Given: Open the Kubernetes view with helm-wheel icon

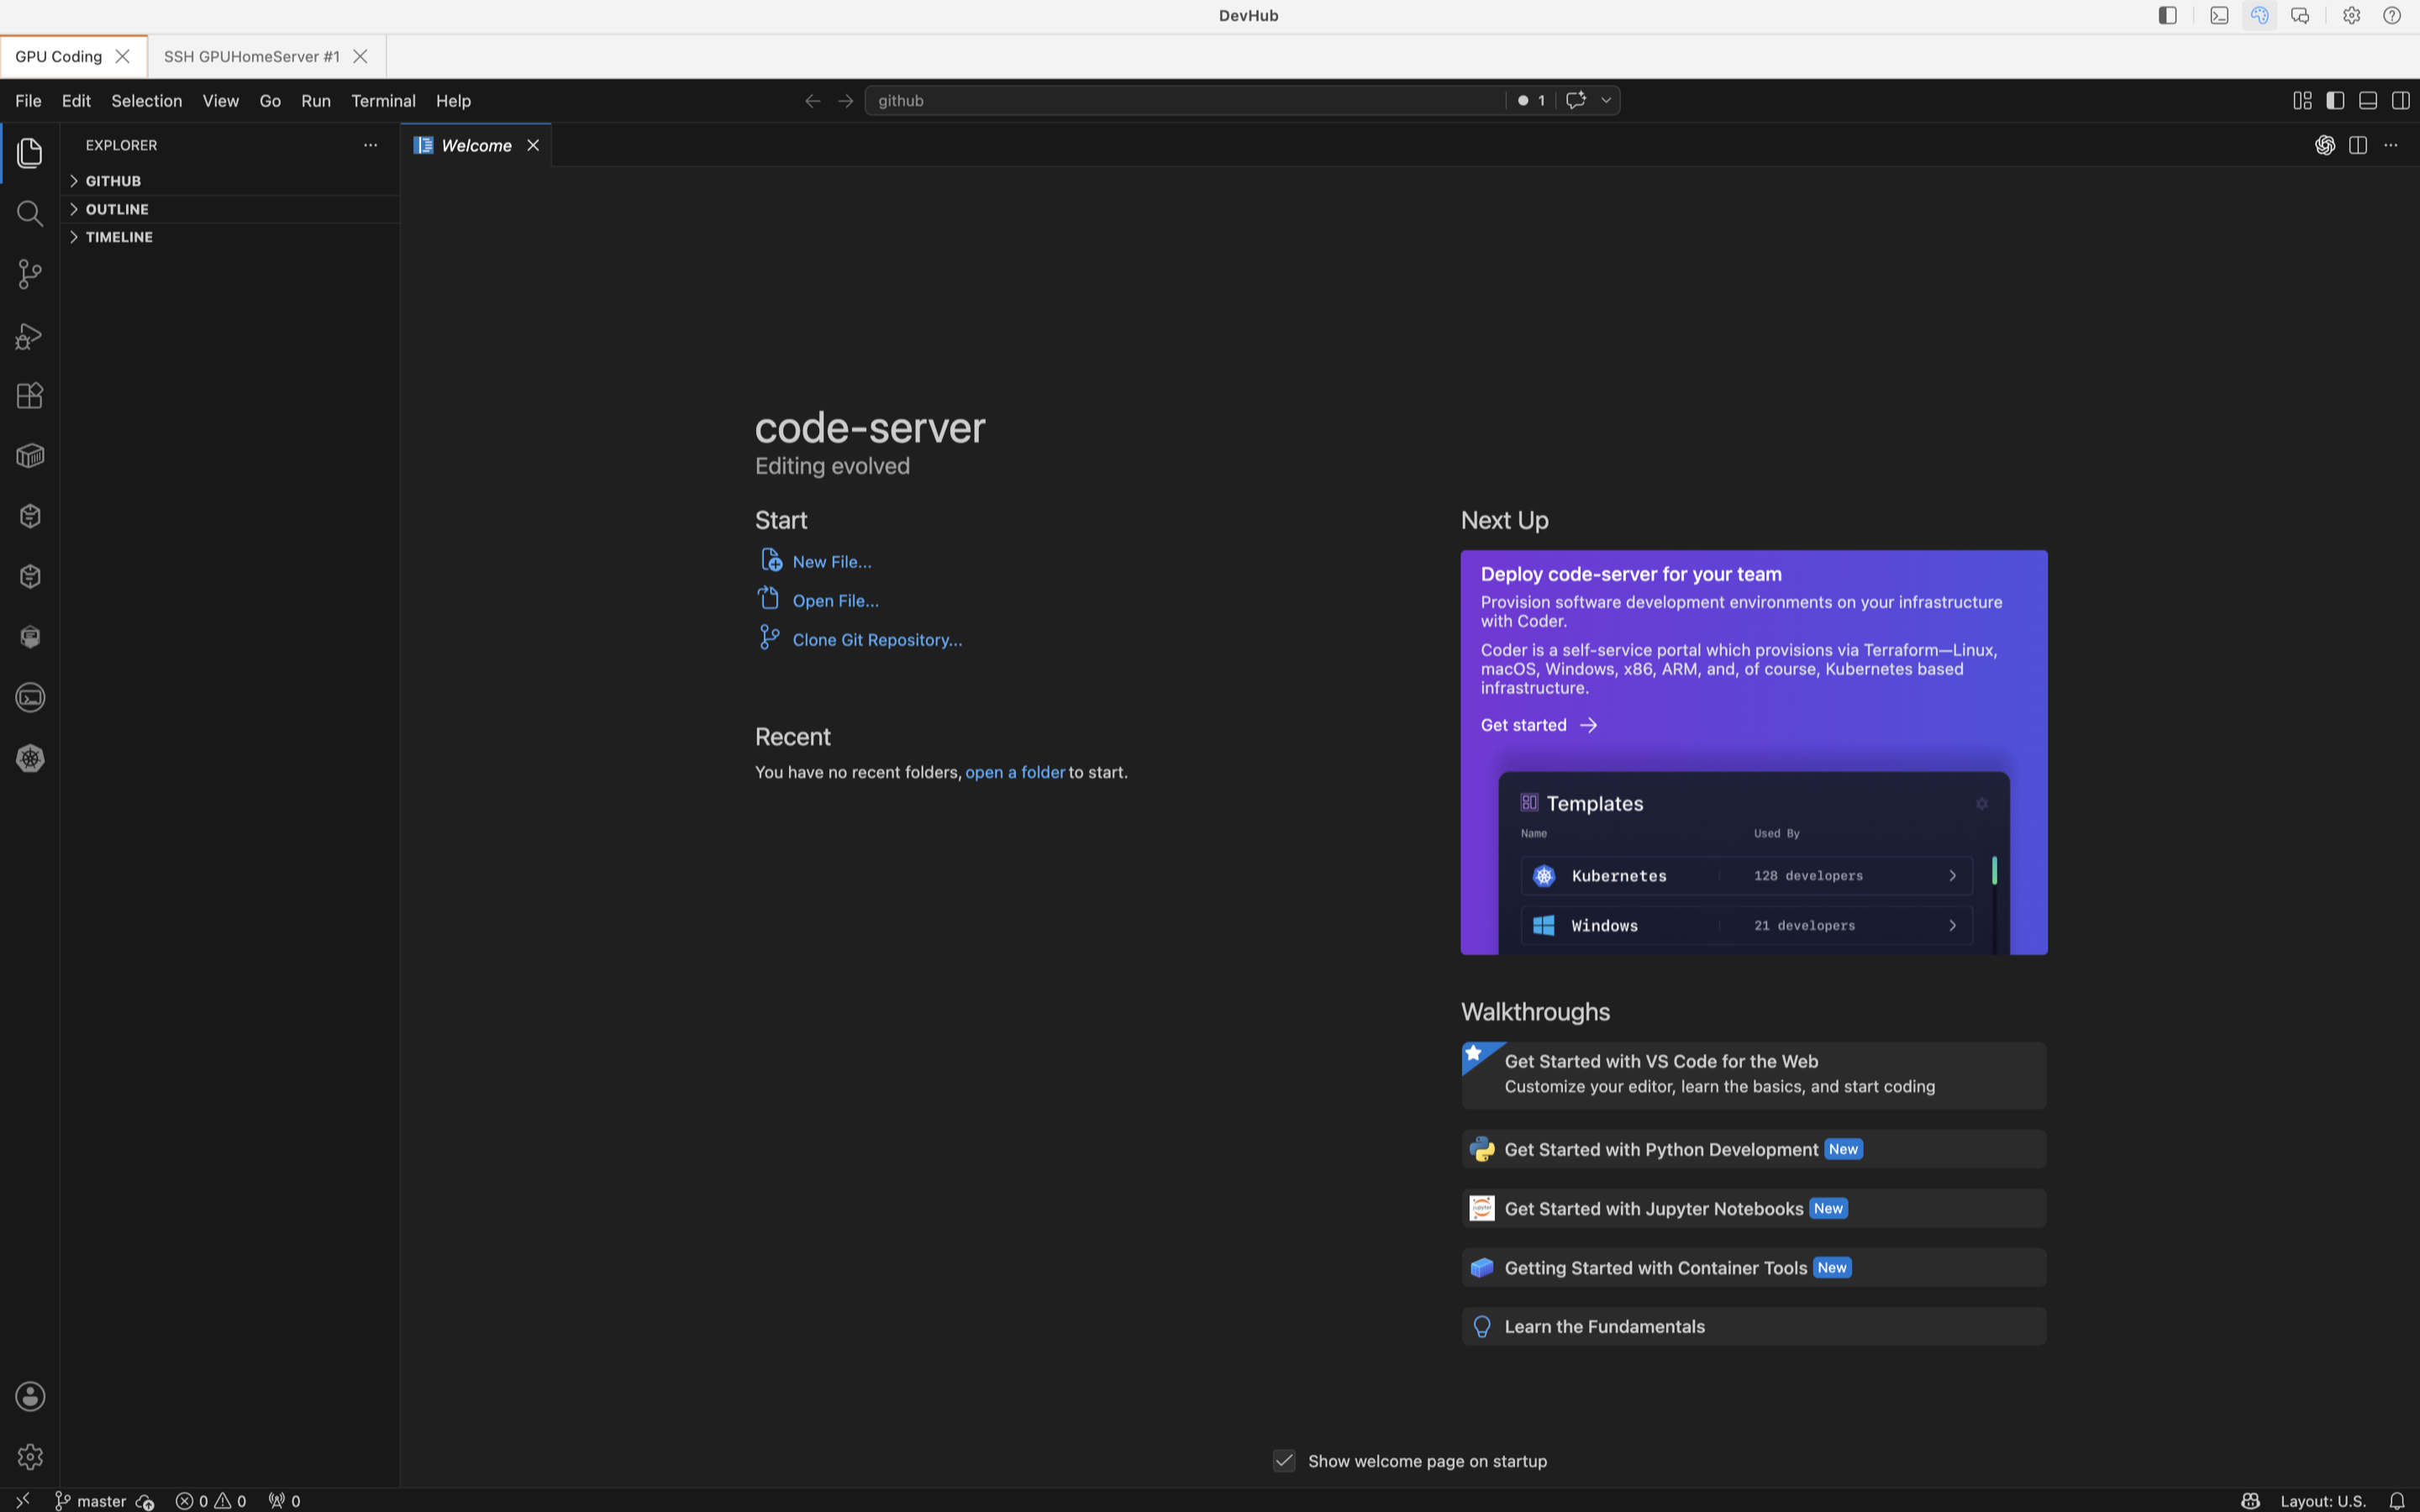Looking at the screenshot, I should (30, 758).
